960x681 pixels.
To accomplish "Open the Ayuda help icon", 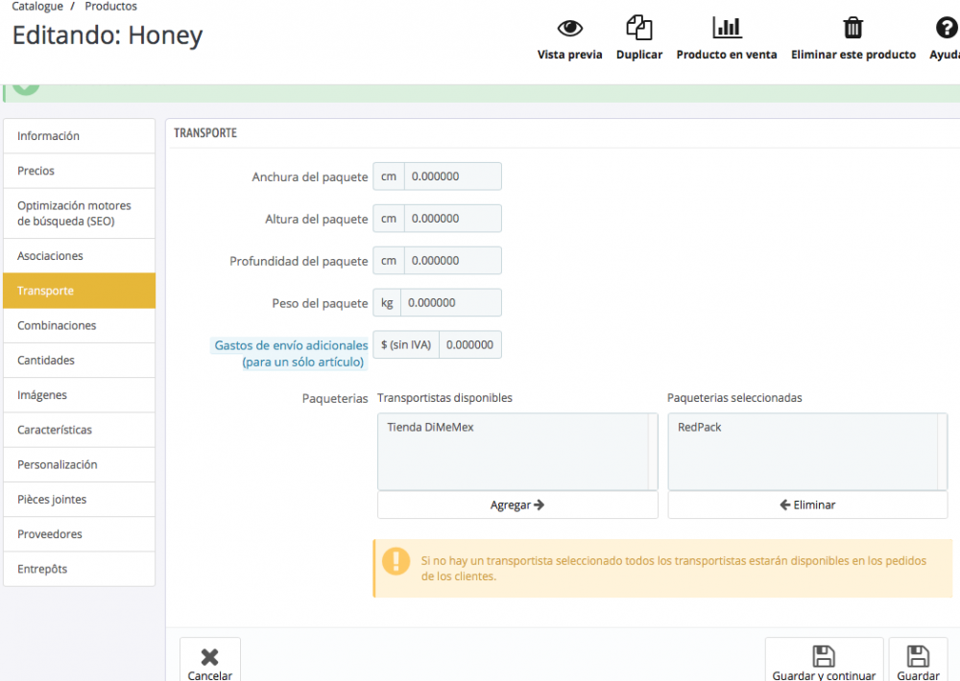I will click(947, 28).
